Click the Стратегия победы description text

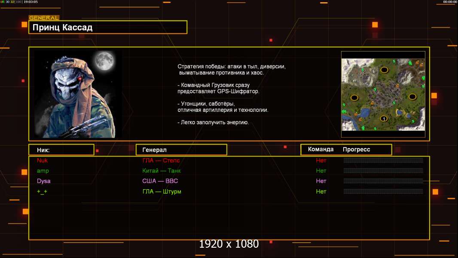pyautogui.click(x=231, y=70)
